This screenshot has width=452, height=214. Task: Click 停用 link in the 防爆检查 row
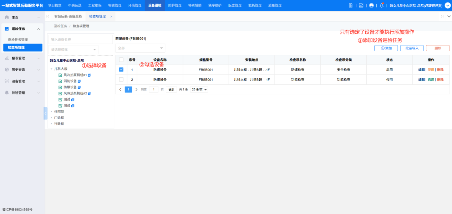pyautogui.click(x=431, y=70)
